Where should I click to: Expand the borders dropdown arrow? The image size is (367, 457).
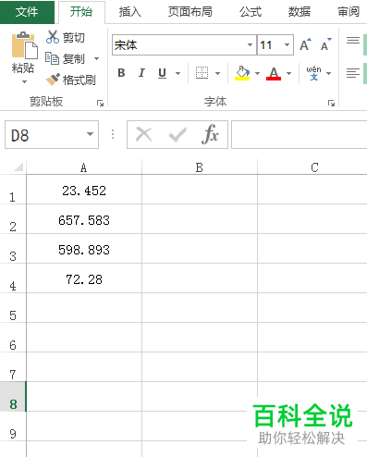(217, 73)
